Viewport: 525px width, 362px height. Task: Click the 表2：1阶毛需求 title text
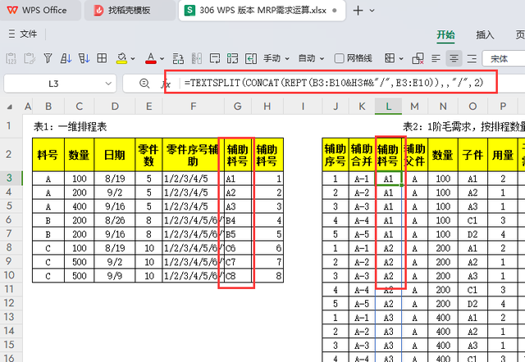463,127
